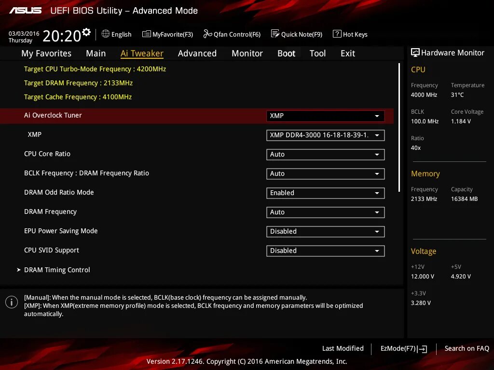Open the CPU Core Ratio dropdown
Screen dimensions: 494x370
coord(325,155)
